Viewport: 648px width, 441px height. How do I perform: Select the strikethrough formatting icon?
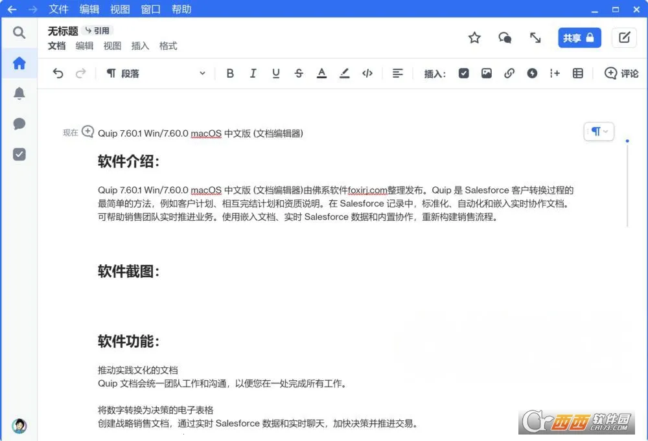(298, 73)
